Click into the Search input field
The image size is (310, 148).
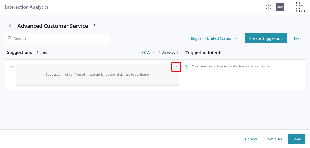tap(60, 38)
